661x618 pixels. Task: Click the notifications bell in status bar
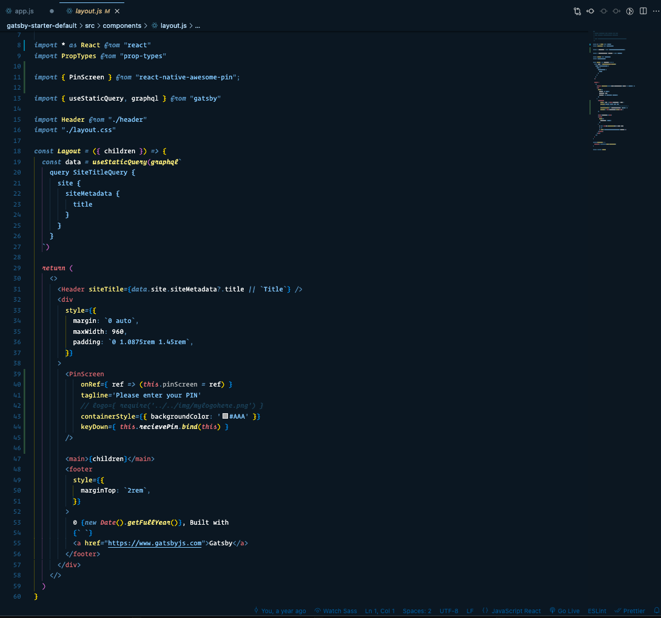[x=656, y=610]
